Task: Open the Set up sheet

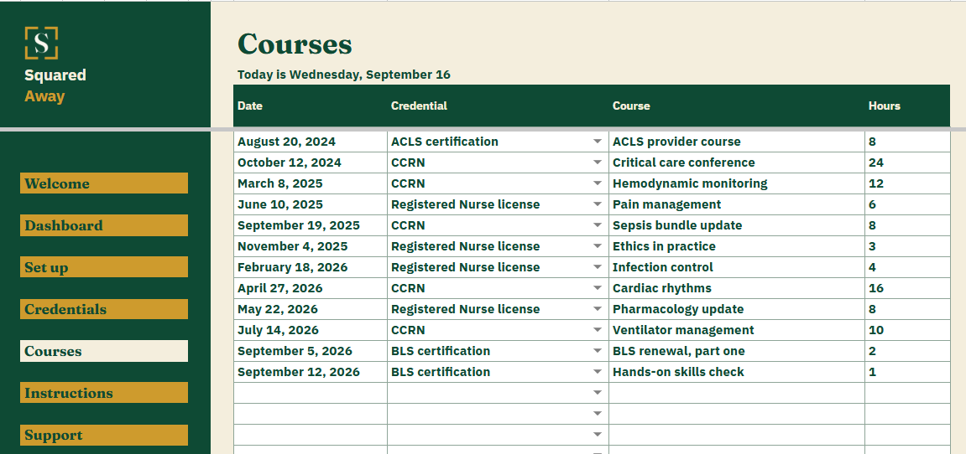Action: pos(104,267)
